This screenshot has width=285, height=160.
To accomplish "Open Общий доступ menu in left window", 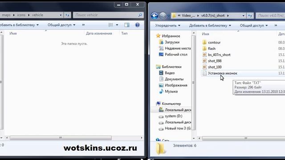I will (61, 25).
